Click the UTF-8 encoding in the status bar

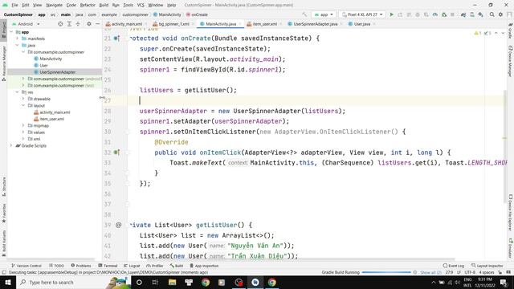pyautogui.click(x=470, y=272)
